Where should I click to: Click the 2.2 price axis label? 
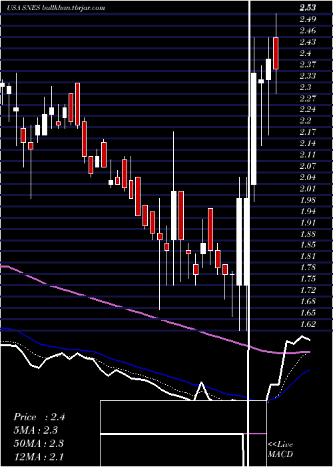pyautogui.click(x=306, y=121)
